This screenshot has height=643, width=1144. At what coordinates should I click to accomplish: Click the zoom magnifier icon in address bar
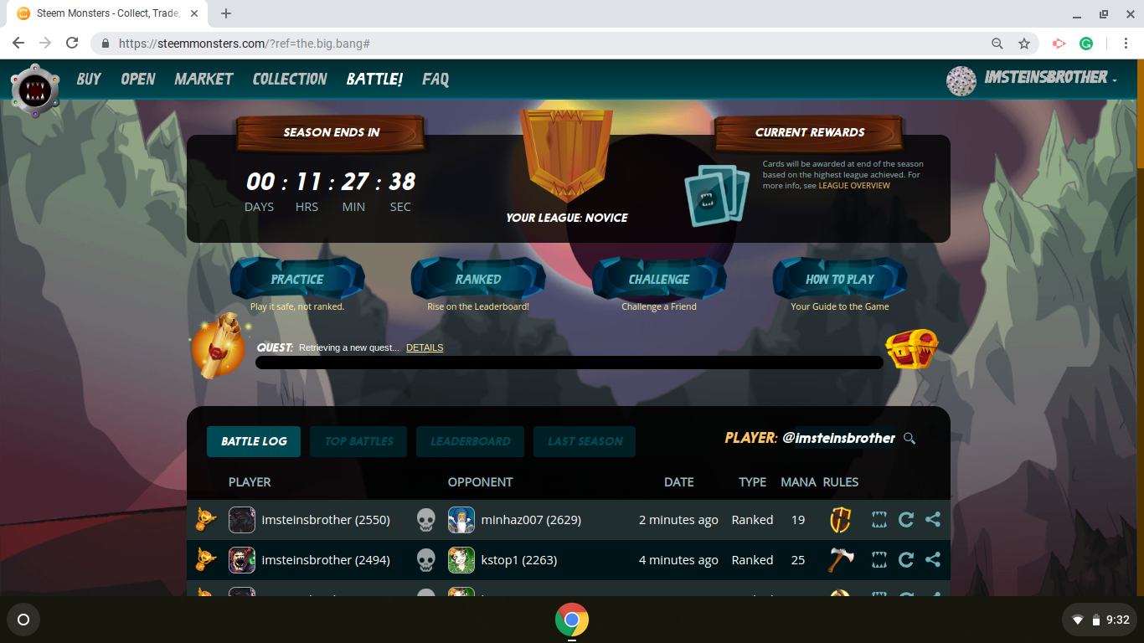click(x=997, y=44)
